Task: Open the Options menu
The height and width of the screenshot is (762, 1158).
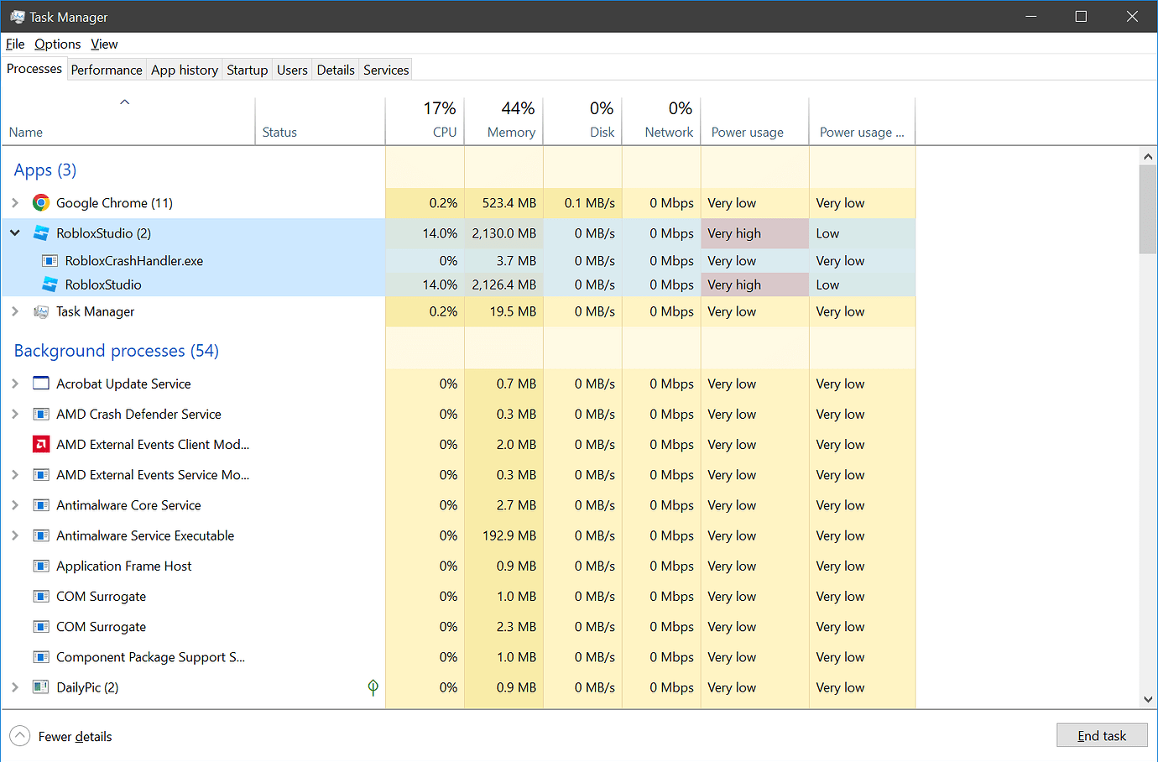Action: pos(57,44)
